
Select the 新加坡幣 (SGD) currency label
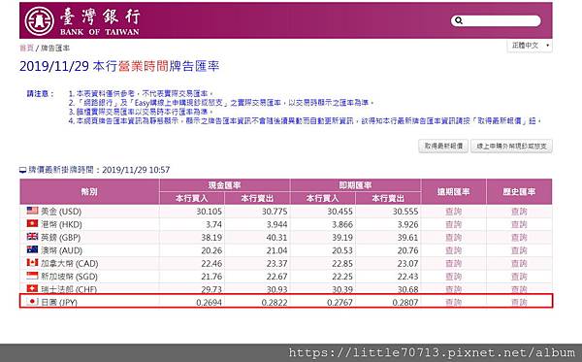(69, 277)
